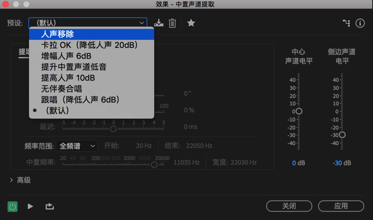Select the checked （默认）menu entry
Screen dimensions: 373x220
tap(92, 111)
